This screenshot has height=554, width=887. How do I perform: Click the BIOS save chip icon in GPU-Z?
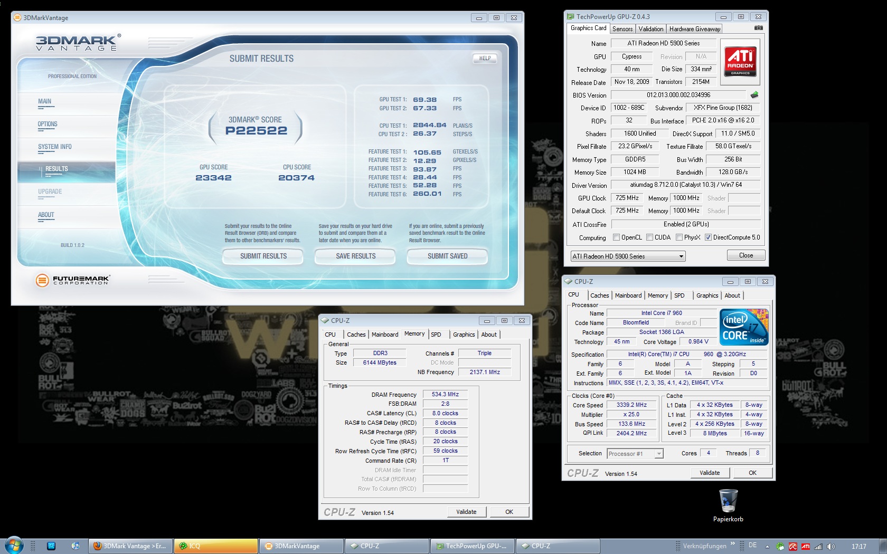tap(754, 95)
